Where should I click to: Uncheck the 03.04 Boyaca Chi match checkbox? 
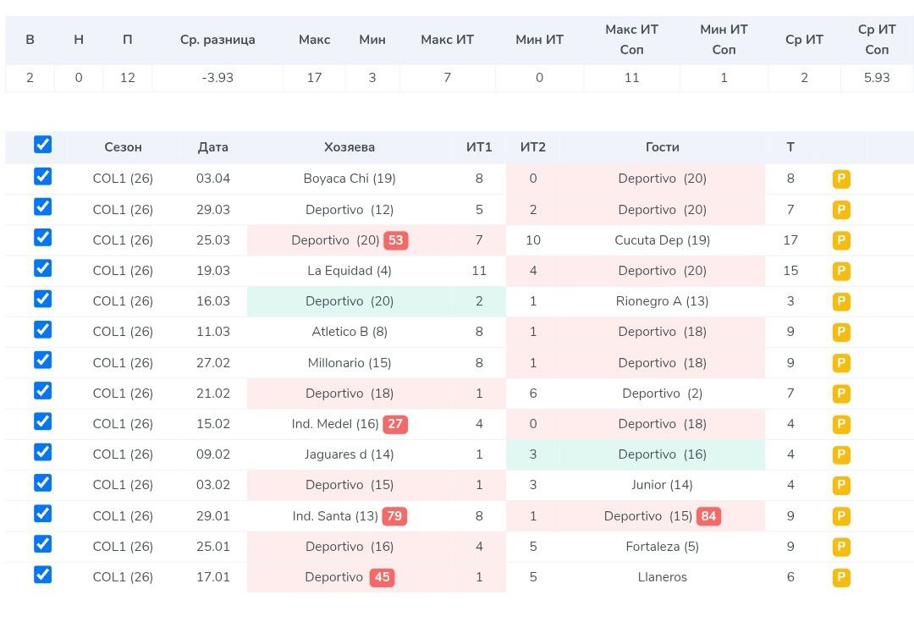pos(43,176)
